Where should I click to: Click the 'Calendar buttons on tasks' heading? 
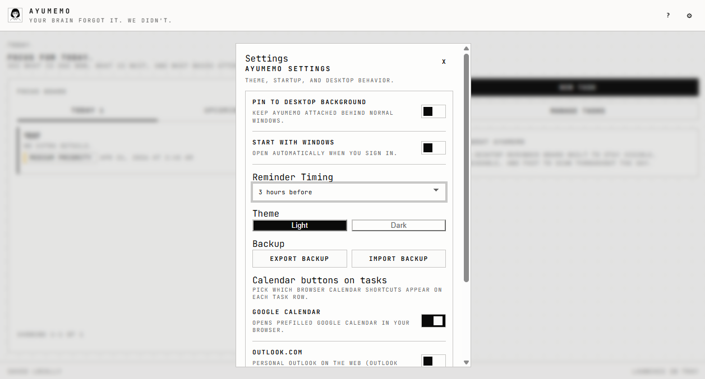tap(320, 280)
